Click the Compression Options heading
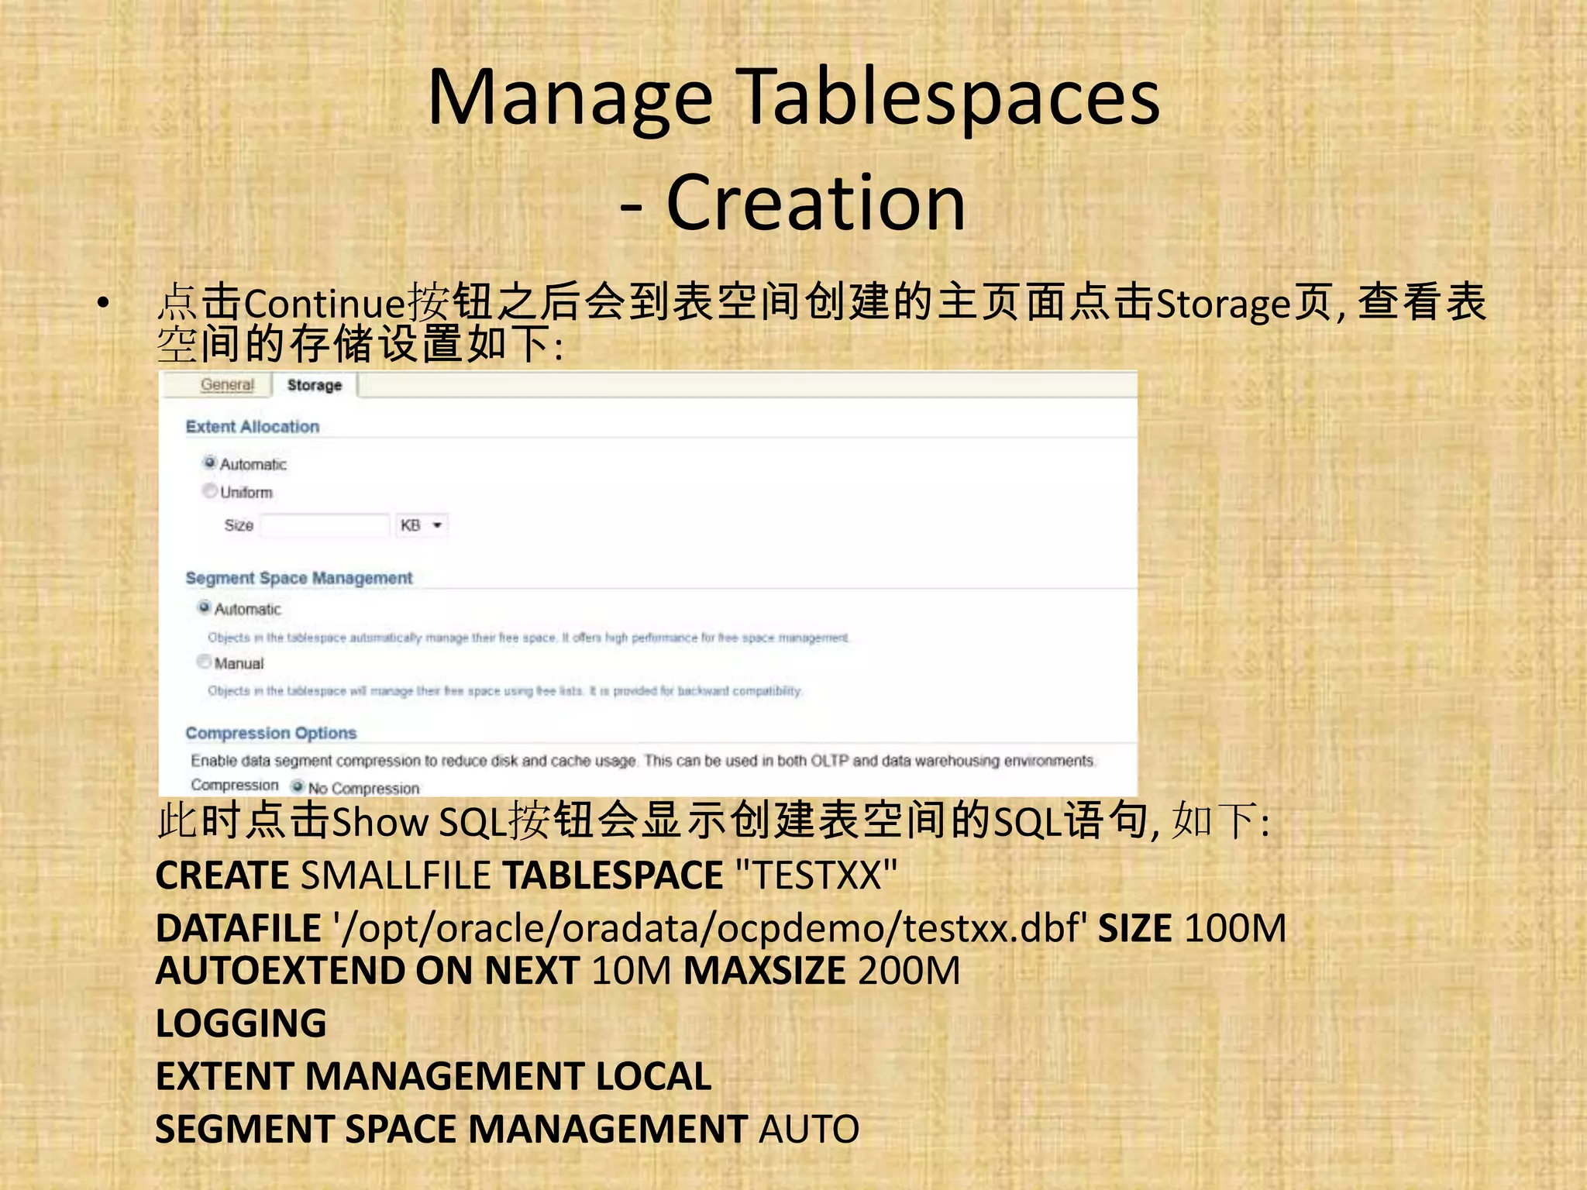The height and width of the screenshot is (1190, 1587). tap(271, 733)
